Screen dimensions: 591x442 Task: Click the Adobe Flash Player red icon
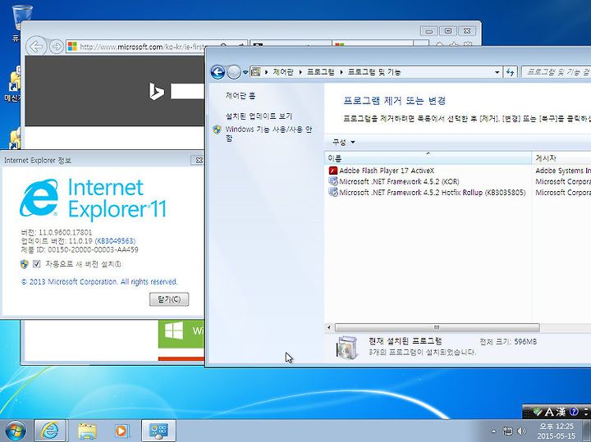coord(332,171)
